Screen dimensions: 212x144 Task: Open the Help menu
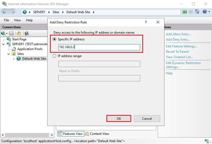click(x=29, y=20)
